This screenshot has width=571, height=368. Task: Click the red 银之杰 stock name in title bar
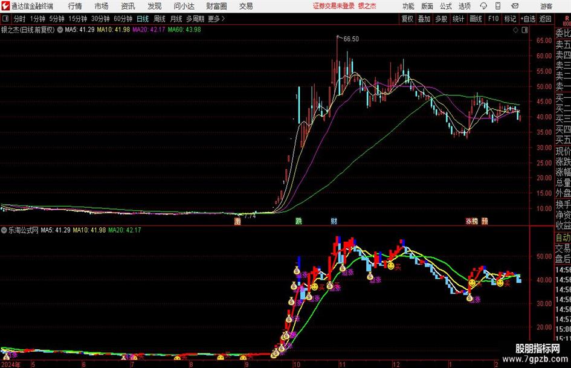(367, 6)
